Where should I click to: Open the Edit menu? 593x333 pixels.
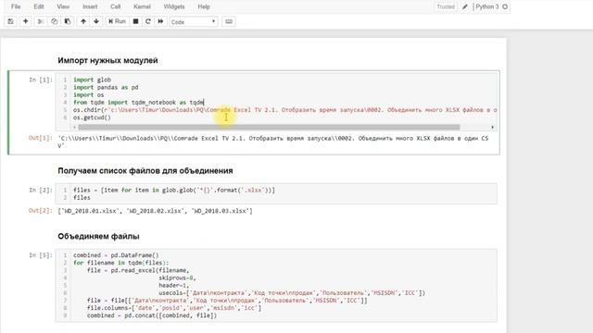[x=39, y=6]
